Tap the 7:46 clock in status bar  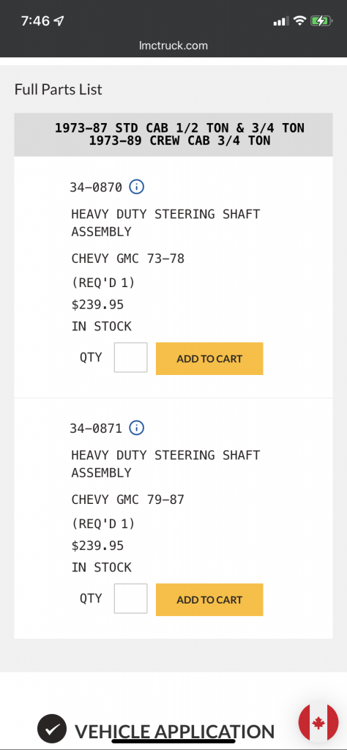(x=35, y=21)
